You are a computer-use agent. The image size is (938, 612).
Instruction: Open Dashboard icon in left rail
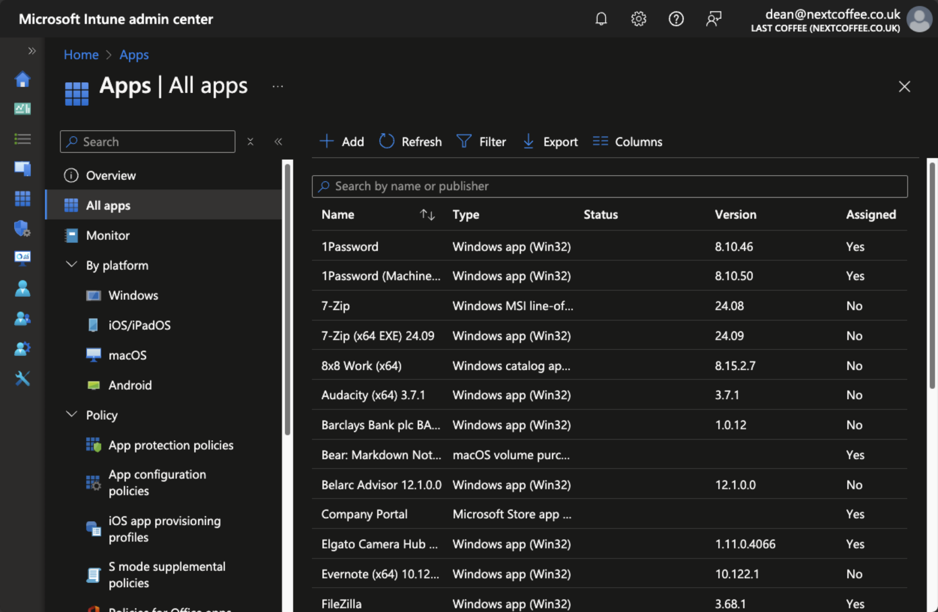tap(22, 109)
